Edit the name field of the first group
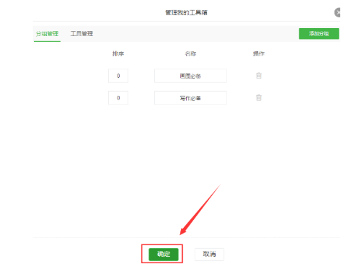This screenshot has height=274, width=341. pos(190,76)
